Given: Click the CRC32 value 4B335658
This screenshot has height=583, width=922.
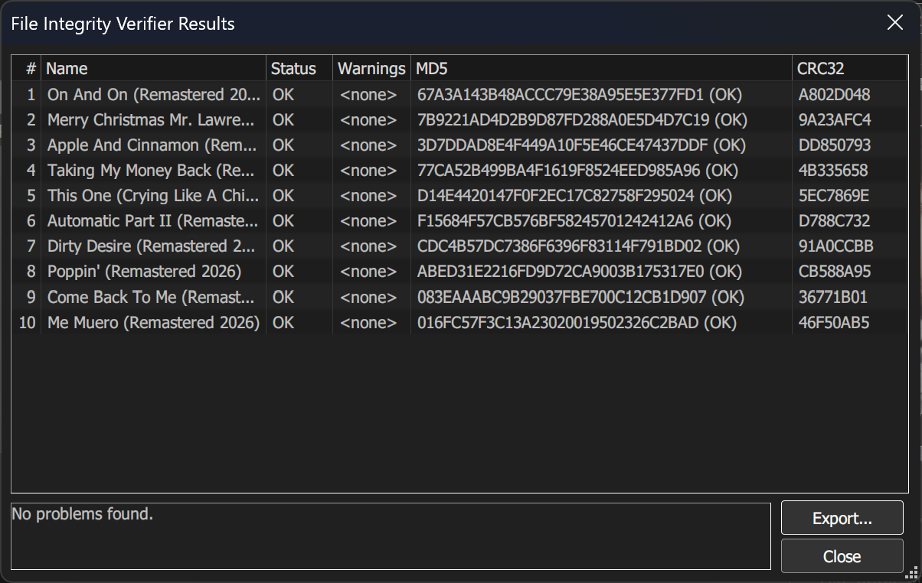Looking at the screenshot, I should tap(833, 171).
